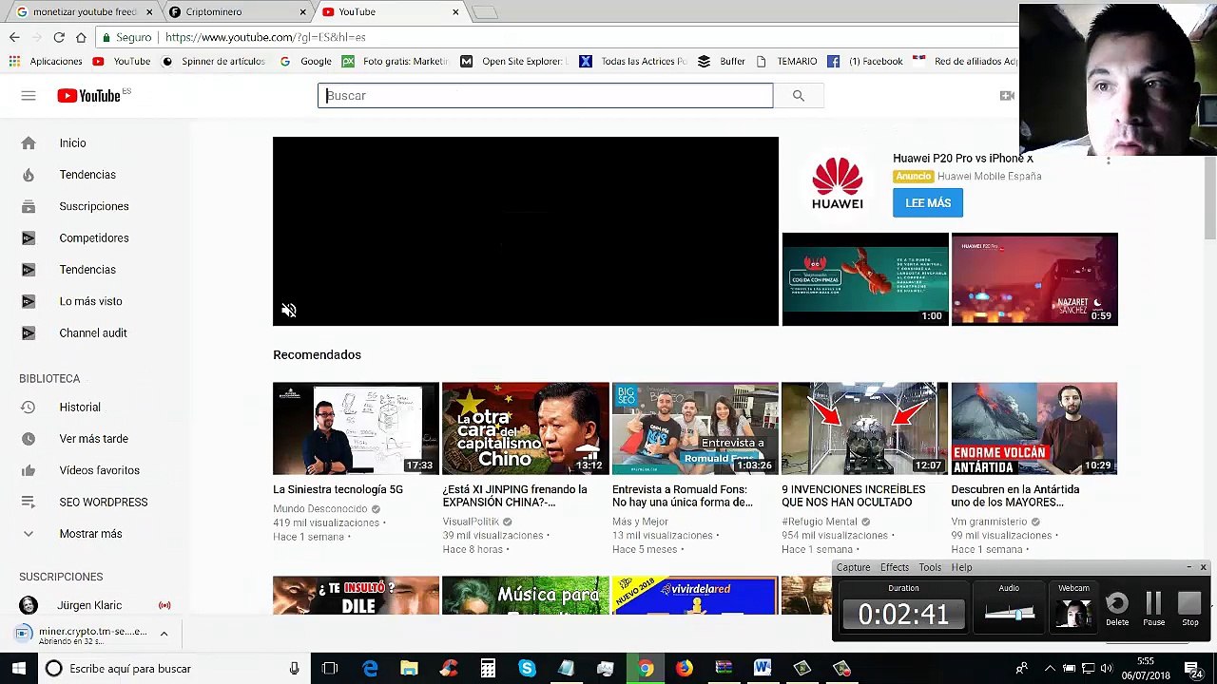Open the Effects menu in the recorder
Image resolution: width=1217 pixels, height=684 pixels.
point(895,567)
